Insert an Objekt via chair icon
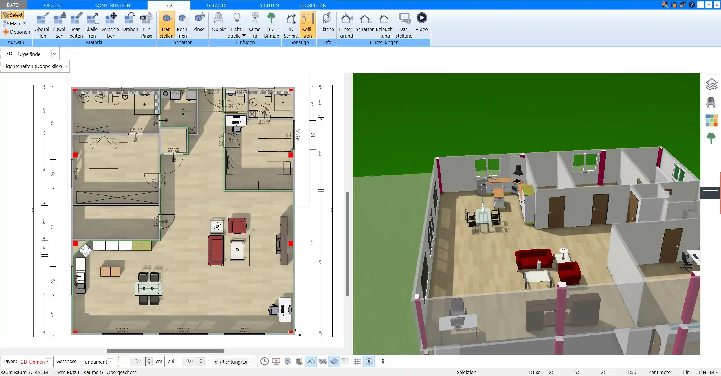The height and width of the screenshot is (376, 721). point(219,22)
